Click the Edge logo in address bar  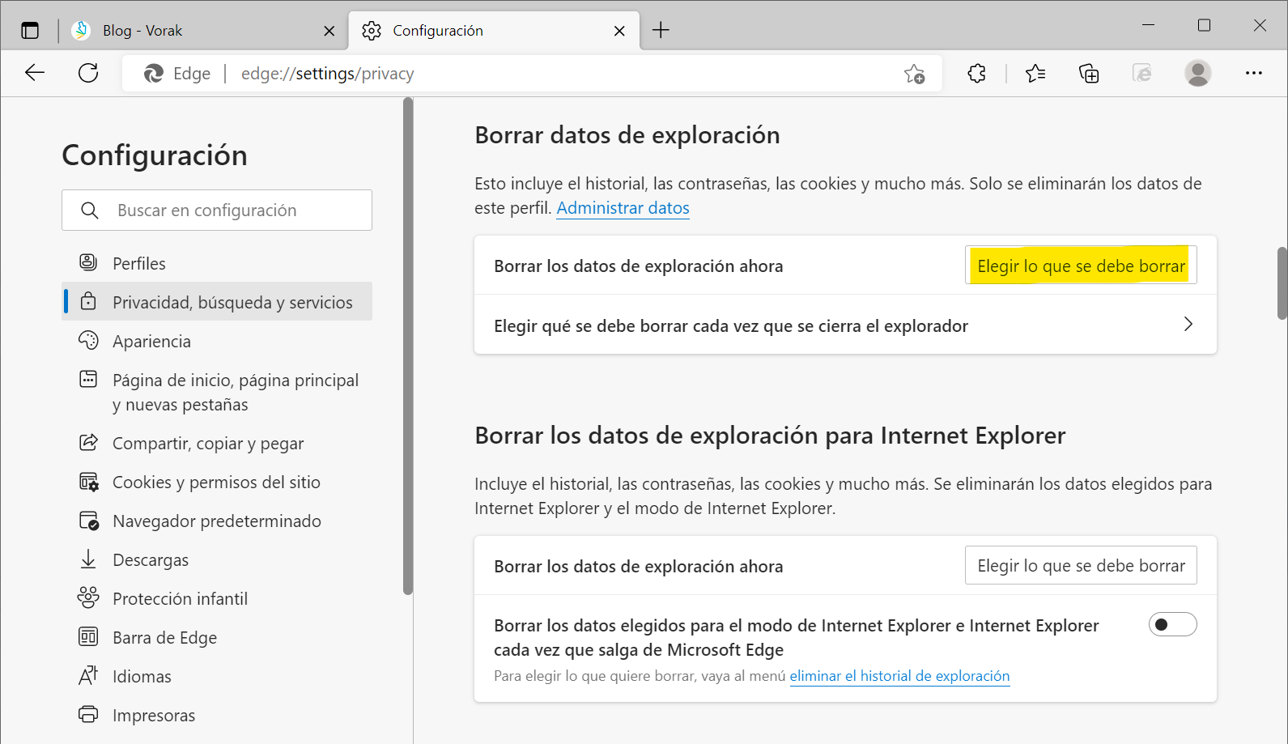153,74
